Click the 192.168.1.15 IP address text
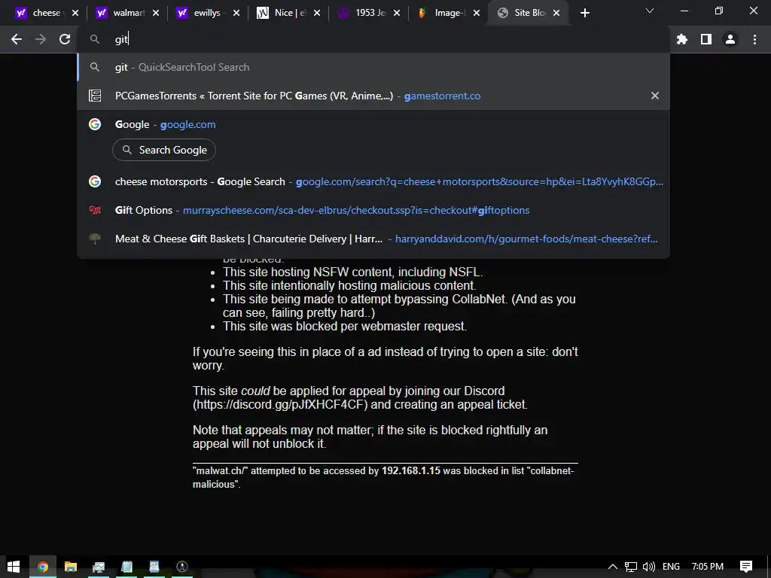This screenshot has width=771, height=578. (410, 470)
